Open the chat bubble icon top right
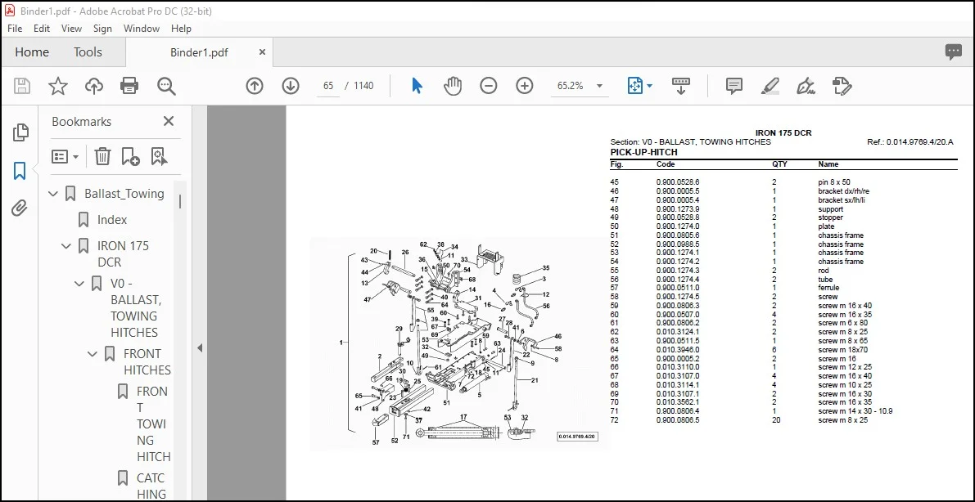 pyautogui.click(x=953, y=52)
